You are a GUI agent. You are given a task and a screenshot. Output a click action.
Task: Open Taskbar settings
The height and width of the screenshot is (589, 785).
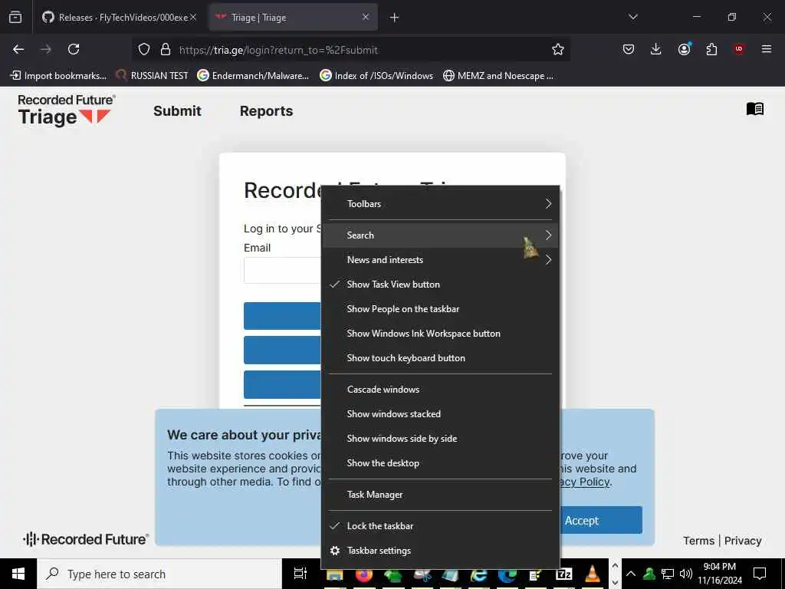pyautogui.click(x=440, y=551)
